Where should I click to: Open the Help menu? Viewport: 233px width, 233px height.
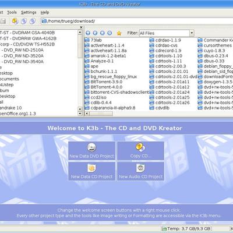pyautogui.click(x=45, y=12)
